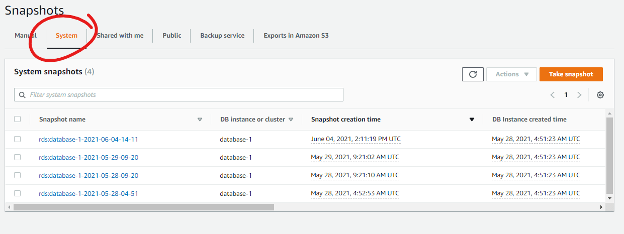624x234 pixels.
Task: Switch to the Manual tab
Action: tap(26, 36)
